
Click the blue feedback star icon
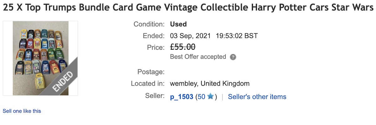[x=210, y=97]
